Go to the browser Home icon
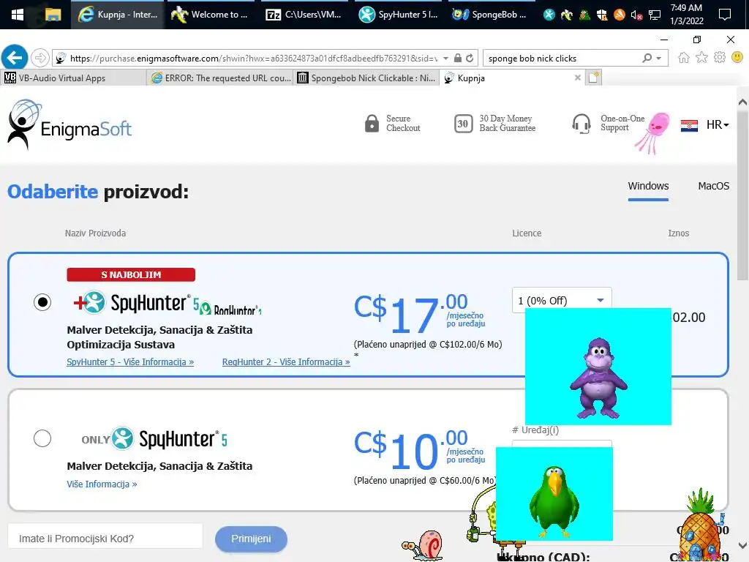This screenshot has height=562, width=749. pos(684,58)
